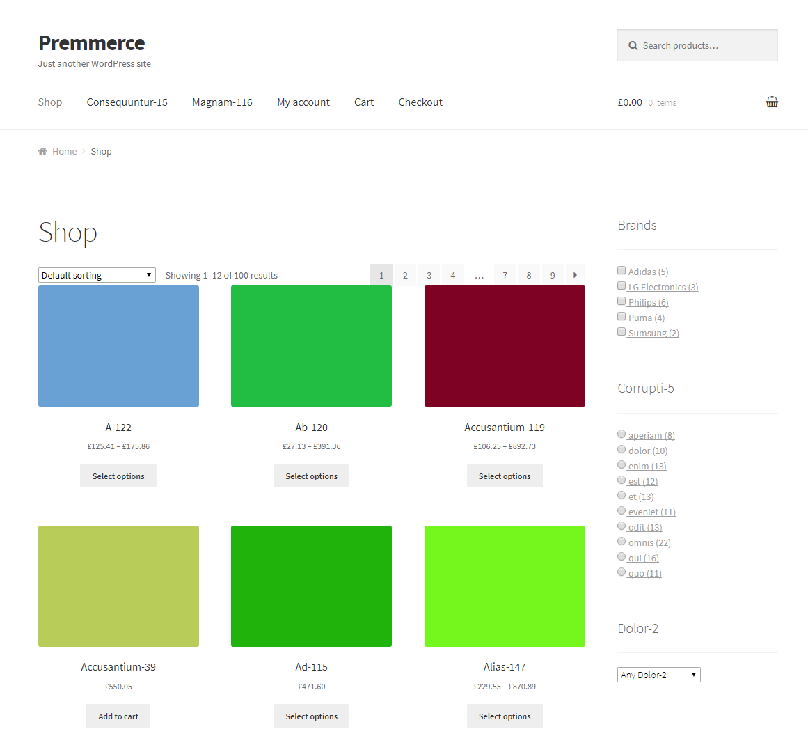Check the Puma brand checkbox
This screenshot has width=808, height=752.
click(621, 316)
